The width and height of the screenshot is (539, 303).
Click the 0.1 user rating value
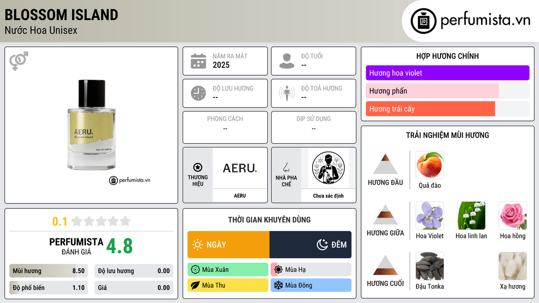pos(60,221)
